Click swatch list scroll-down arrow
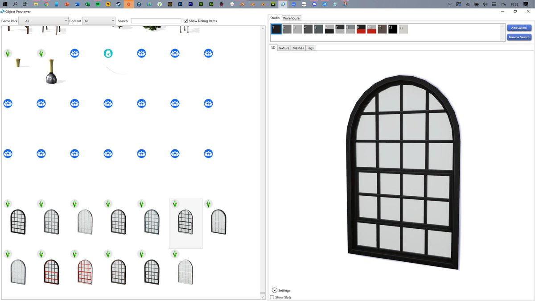 (x=503, y=39)
